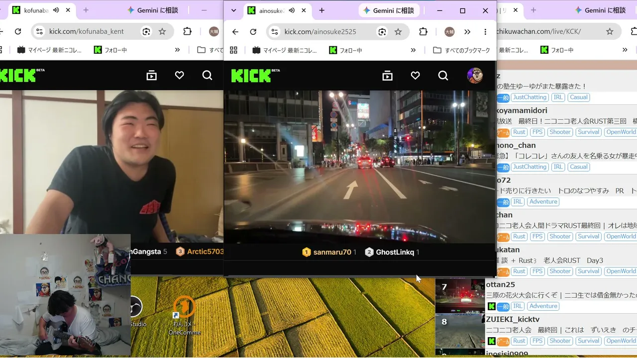This screenshot has width=637, height=358.
Task: Open the マイページ bookmark in ainosuke2525 window
Action: [x=285, y=50]
